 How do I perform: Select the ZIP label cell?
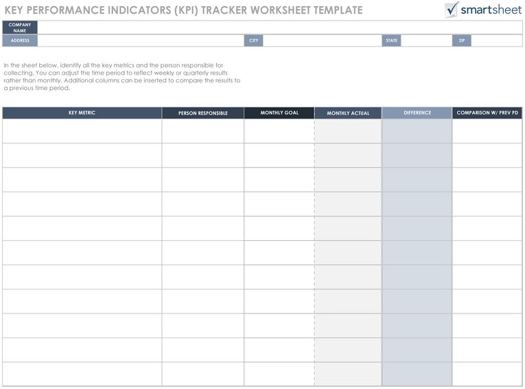pyautogui.click(x=462, y=40)
